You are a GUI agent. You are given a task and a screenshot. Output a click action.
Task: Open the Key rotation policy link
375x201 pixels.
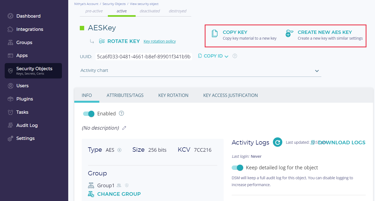click(160, 41)
